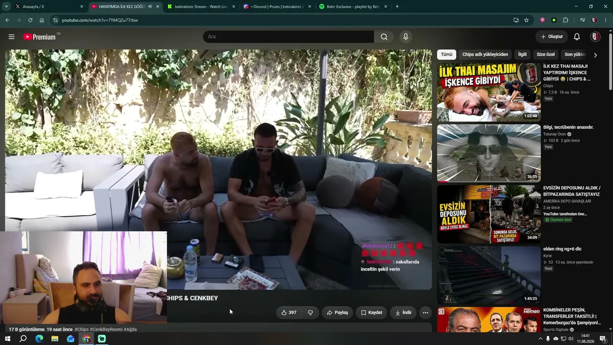Open the #Ağda hashtag link
613x345 pixels.
click(x=130, y=330)
